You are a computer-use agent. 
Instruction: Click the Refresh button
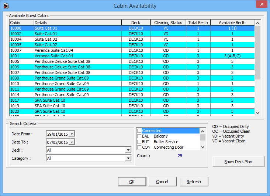click(x=194, y=182)
